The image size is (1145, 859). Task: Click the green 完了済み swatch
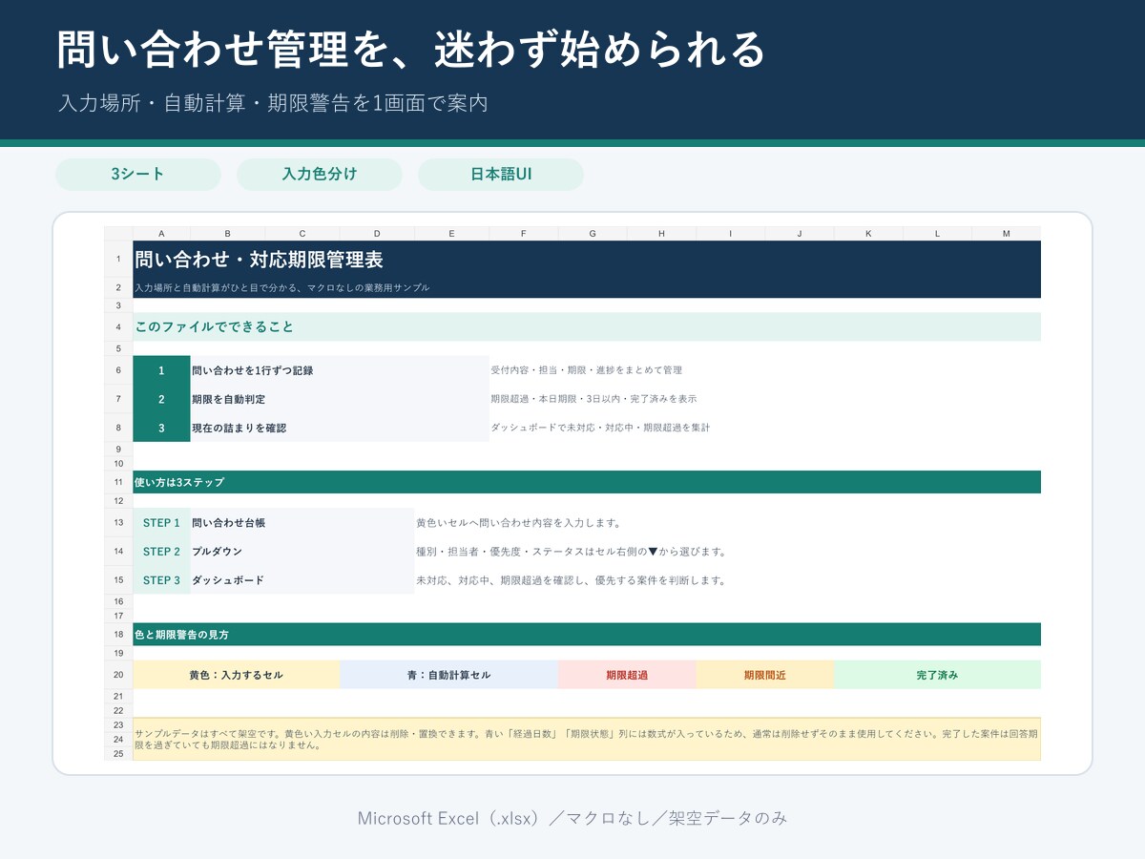click(937, 675)
